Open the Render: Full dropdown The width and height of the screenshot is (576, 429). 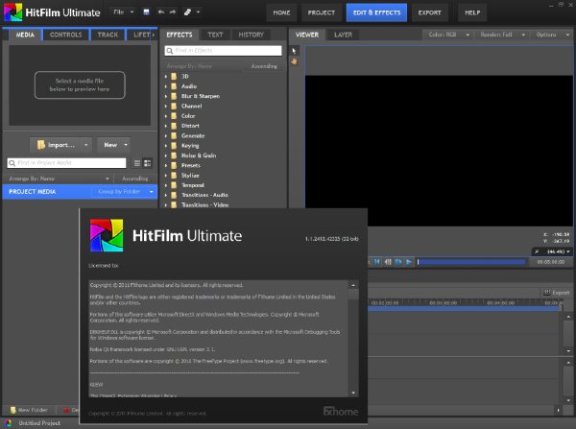coord(502,35)
